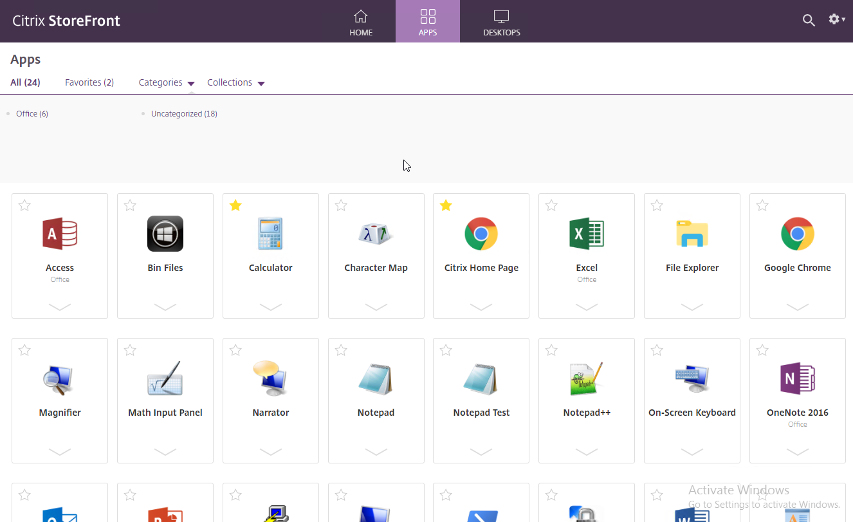Click the Apps page heading
Viewport: 853px width, 522px height.
[x=26, y=59]
